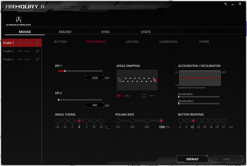The width and height of the screenshot is (247, 166).
Task: Set button response to 28 ms
Action: (218, 121)
